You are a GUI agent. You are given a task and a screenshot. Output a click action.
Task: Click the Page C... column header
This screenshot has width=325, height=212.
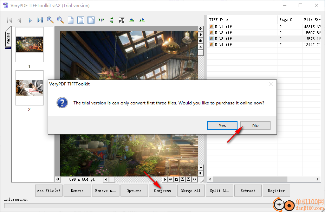[x=290, y=20]
